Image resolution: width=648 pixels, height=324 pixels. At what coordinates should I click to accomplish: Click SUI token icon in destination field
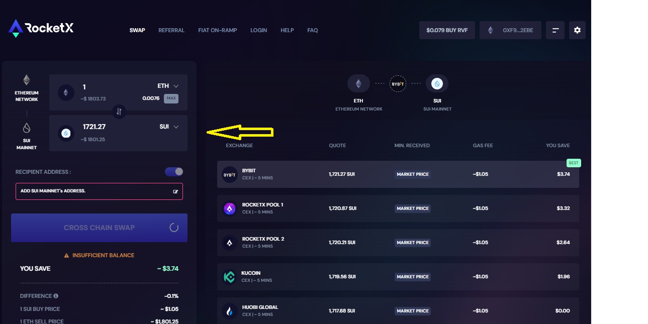tap(65, 133)
